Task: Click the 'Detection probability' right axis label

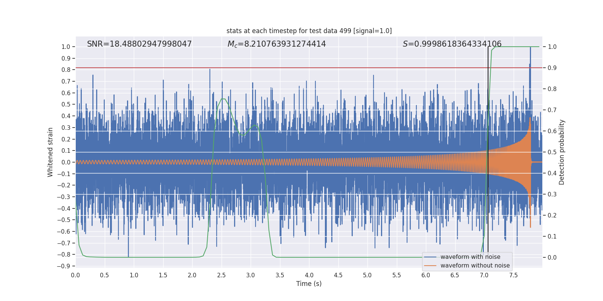Action: click(x=562, y=152)
